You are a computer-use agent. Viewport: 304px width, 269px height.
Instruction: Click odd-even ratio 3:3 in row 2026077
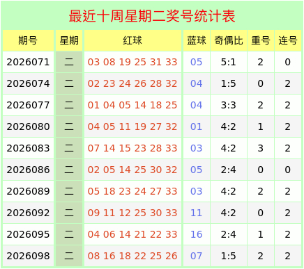229,105
